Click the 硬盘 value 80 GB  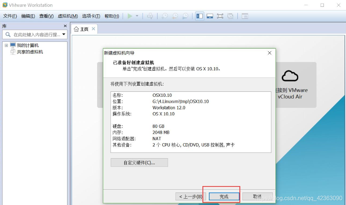click(159, 126)
